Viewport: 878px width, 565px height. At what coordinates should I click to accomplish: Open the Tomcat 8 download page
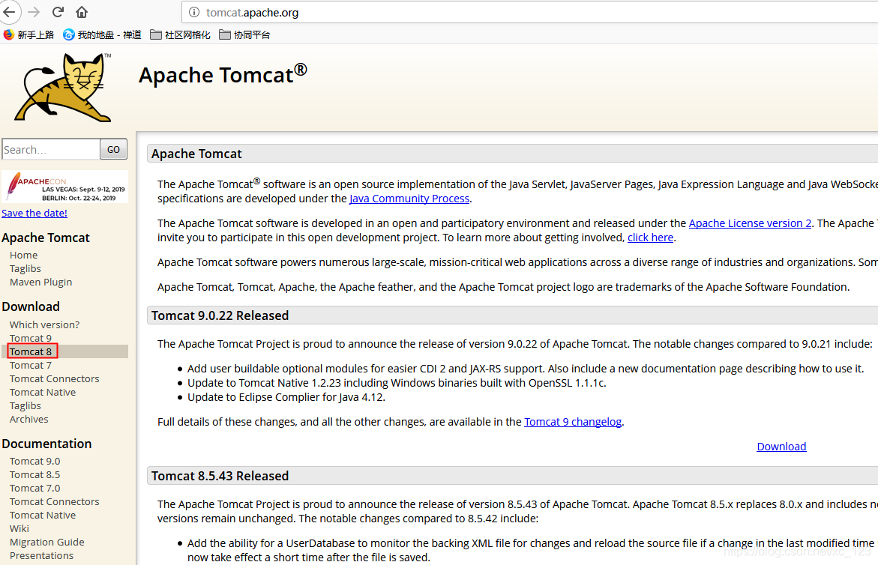[x=30, y=351]
